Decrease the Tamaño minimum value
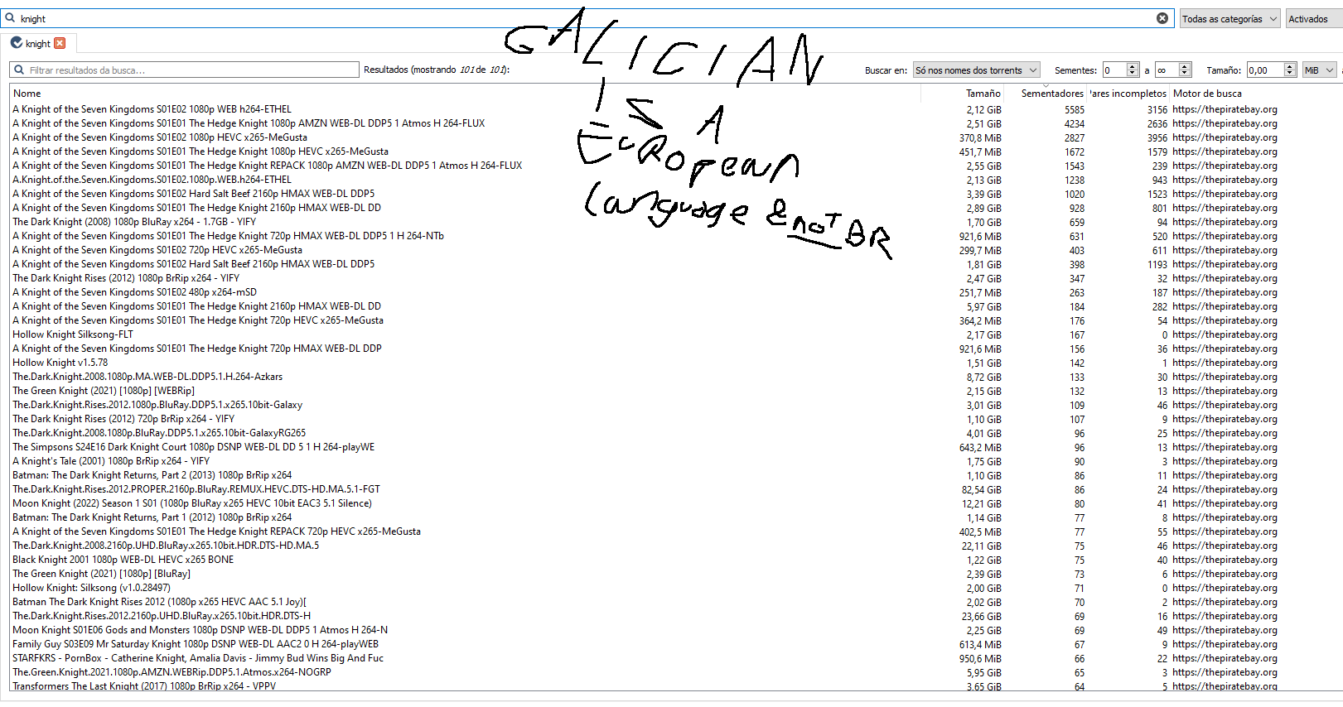1343x707 pixels. (x=1290, y=74)
